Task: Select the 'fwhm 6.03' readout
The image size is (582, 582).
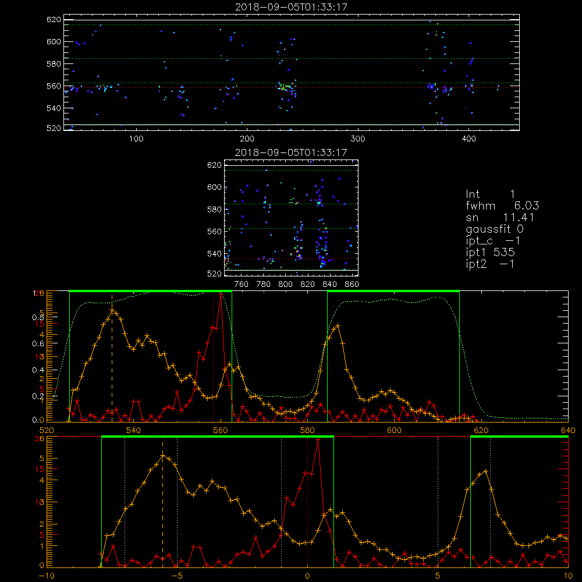Action: [x=502, y=205]
